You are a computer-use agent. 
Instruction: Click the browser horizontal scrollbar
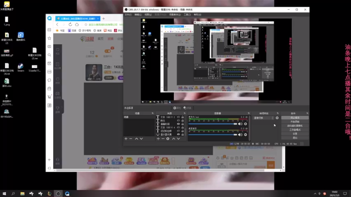tap(160, 170)
